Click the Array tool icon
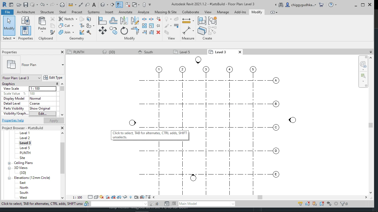378x212 pixels. [144, 26]
